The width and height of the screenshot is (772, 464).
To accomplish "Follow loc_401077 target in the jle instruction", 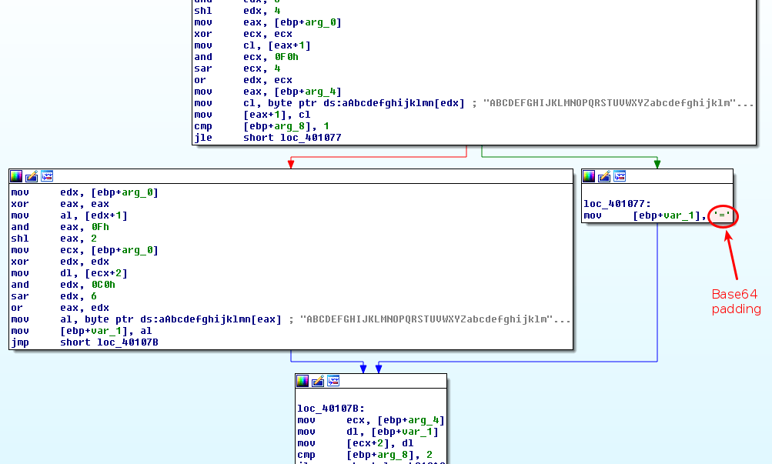I will pos(310,138).
